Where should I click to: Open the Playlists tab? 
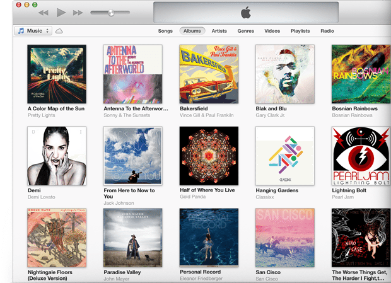tap(300, 31)
